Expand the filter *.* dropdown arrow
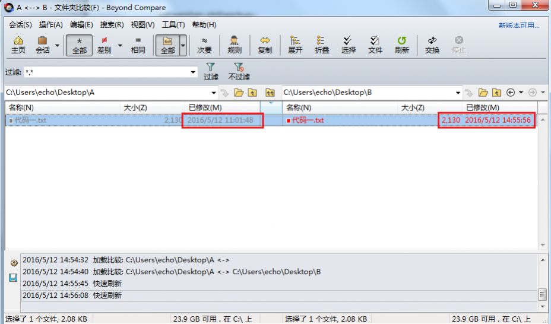This screenshot has width=551, height=324. pos(193,72)
